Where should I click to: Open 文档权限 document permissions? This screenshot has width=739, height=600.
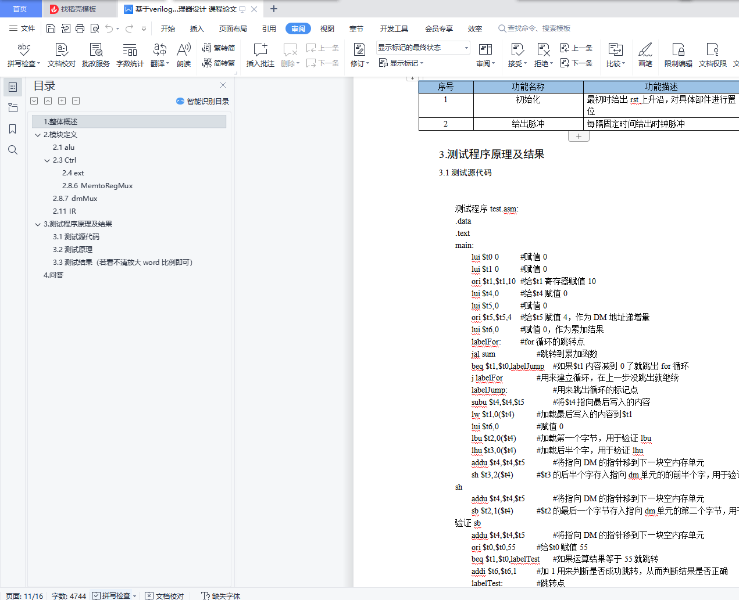click(x=713, y=55)
